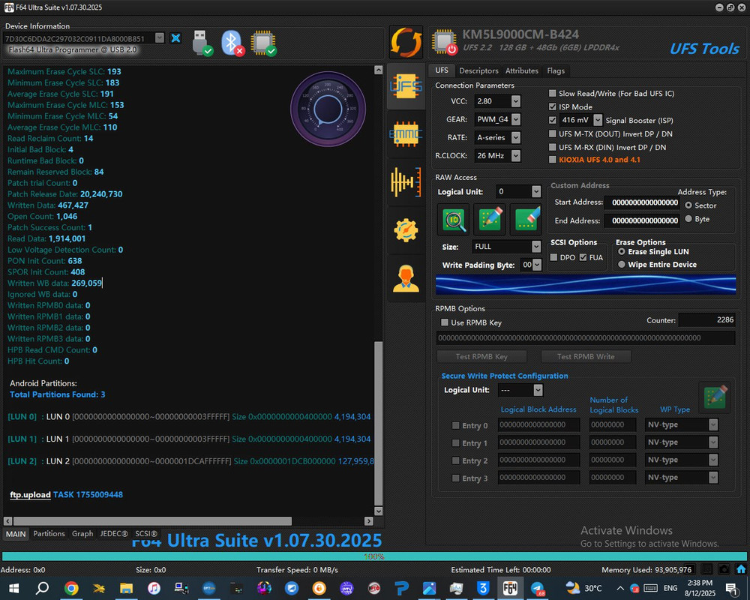Open the waveform signal sidebar icon
750x600 pixels.
pos(406,181)
